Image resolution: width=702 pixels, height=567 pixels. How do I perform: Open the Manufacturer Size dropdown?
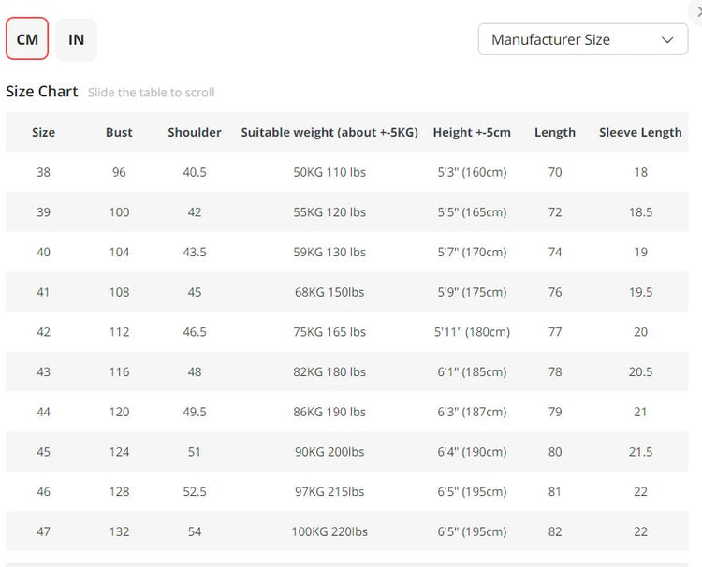point(582,39)
